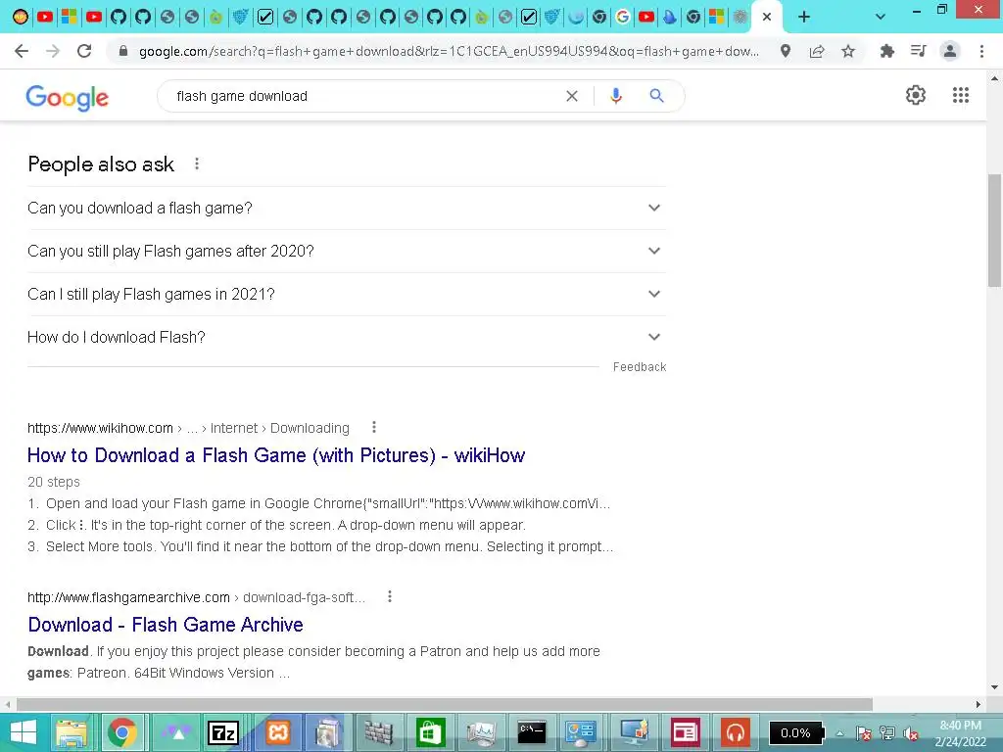
Task: Click the 0.0% taskbar meter
Action: pos(795,733)
